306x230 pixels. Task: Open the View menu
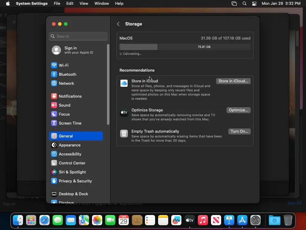pos(84,4)
